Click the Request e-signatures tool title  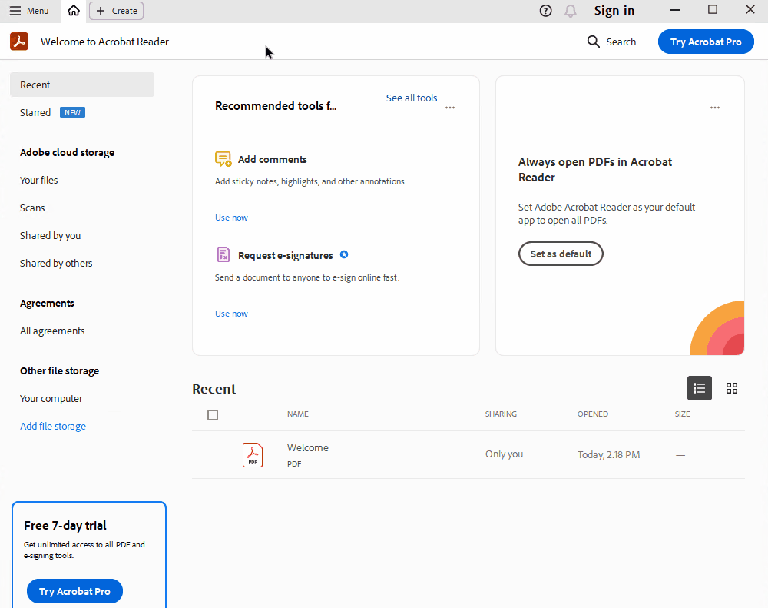pyautogui.click(x=285, y=255)
